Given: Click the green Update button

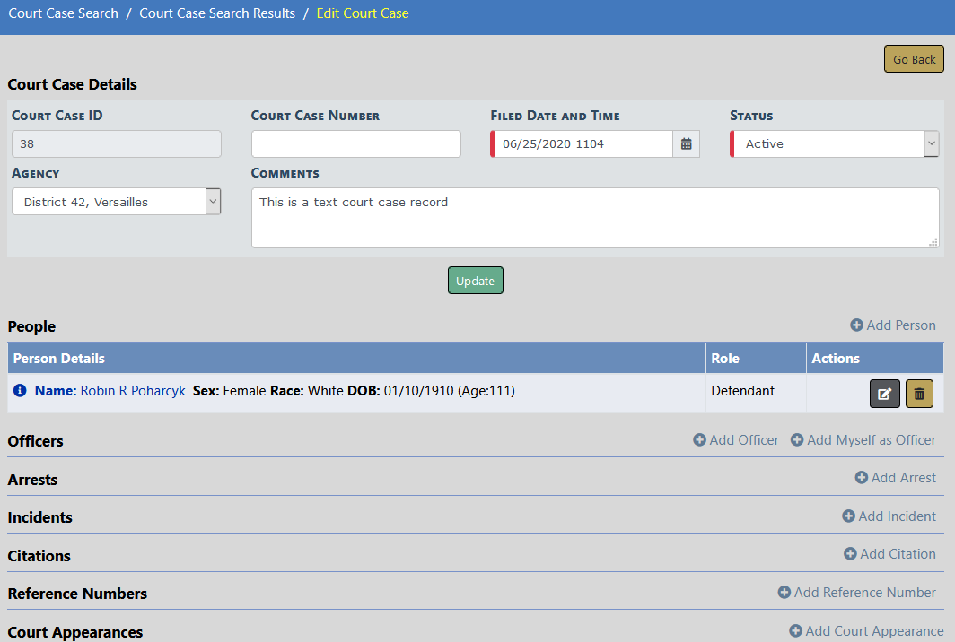Looking at the screenshot, I should tap(475, 281).
